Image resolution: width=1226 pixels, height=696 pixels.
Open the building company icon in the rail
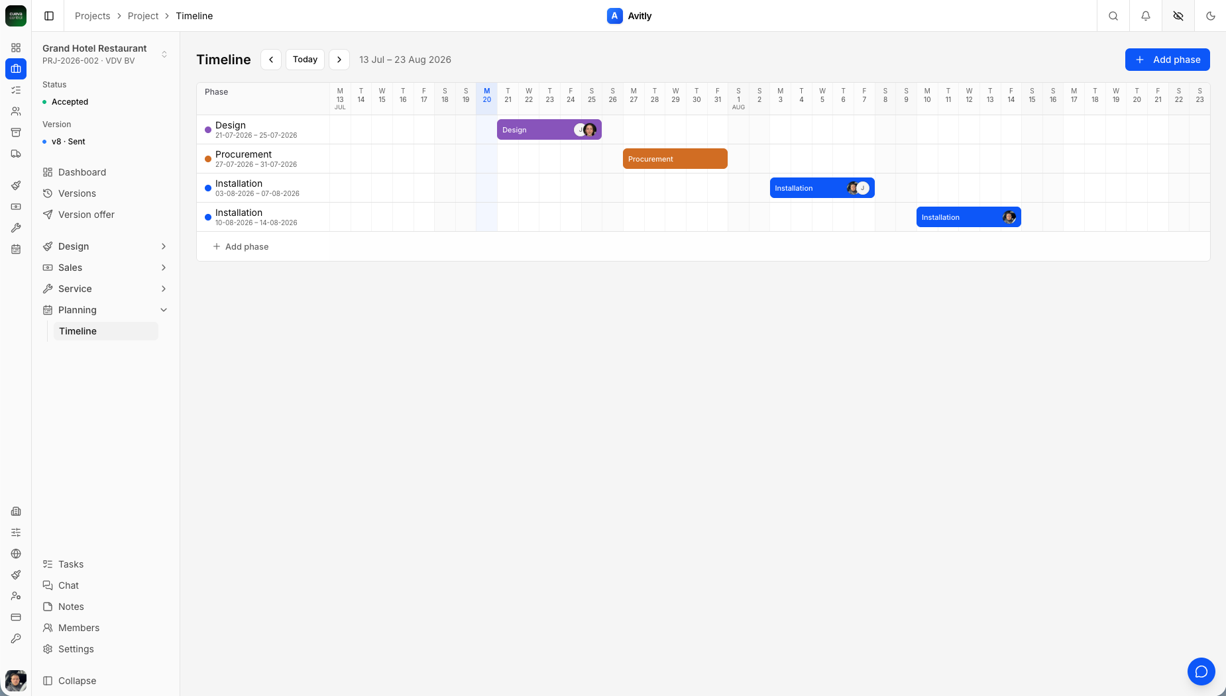coord(16,511)
